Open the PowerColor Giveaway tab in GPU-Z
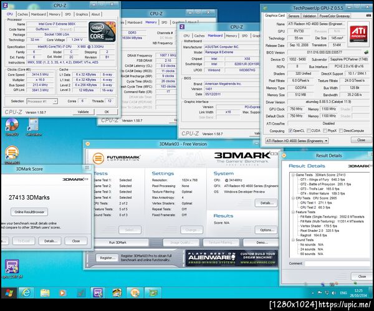 pos(334,16)
